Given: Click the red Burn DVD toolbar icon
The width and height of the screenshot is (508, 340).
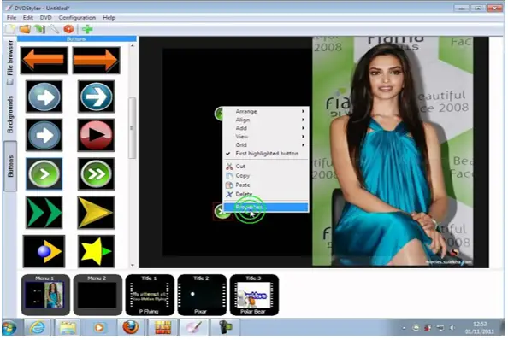Looking at the screenshot, I should click(x=68, y=29).
